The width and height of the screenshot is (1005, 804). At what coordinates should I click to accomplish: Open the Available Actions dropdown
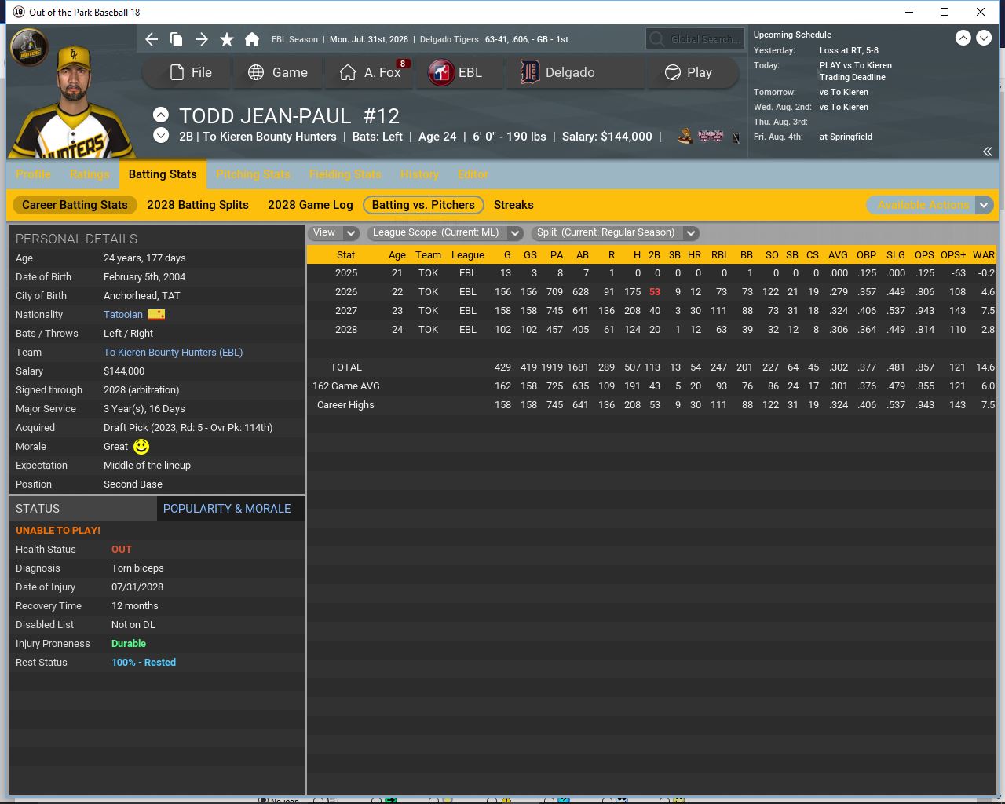pos(930,205)
